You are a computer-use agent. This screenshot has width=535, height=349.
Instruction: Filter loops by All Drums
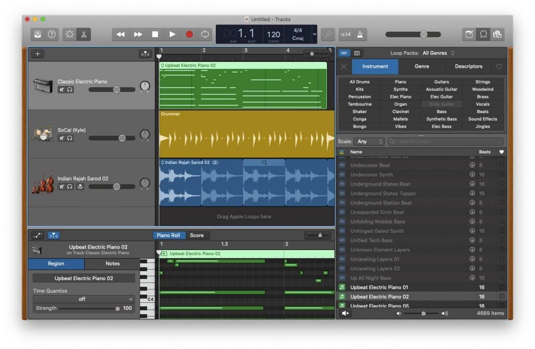(x=359, y=82)
